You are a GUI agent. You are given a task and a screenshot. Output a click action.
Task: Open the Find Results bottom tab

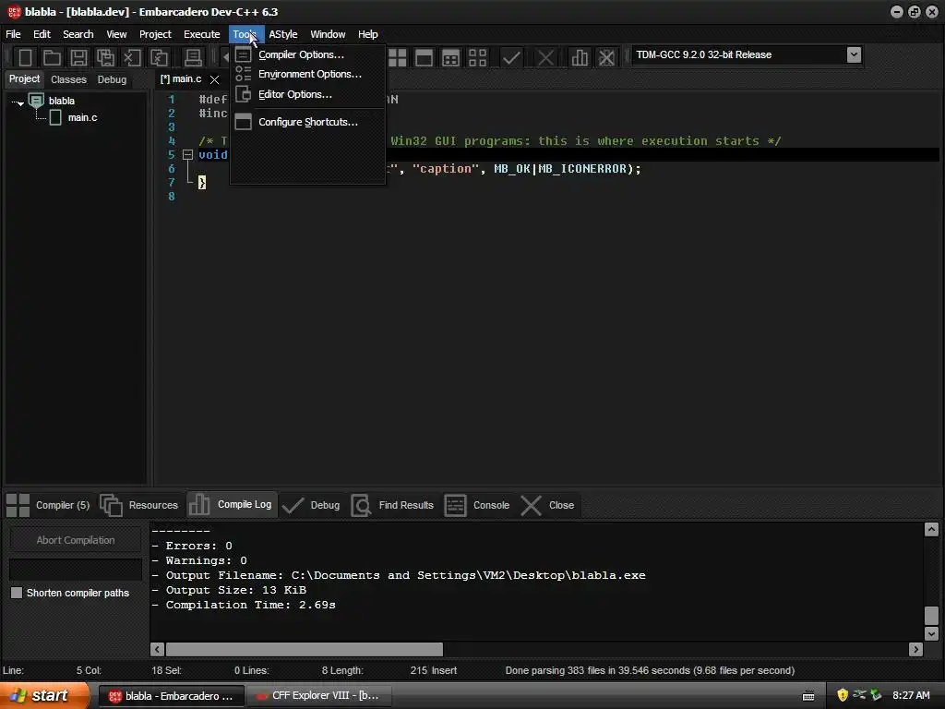(392, 505)
